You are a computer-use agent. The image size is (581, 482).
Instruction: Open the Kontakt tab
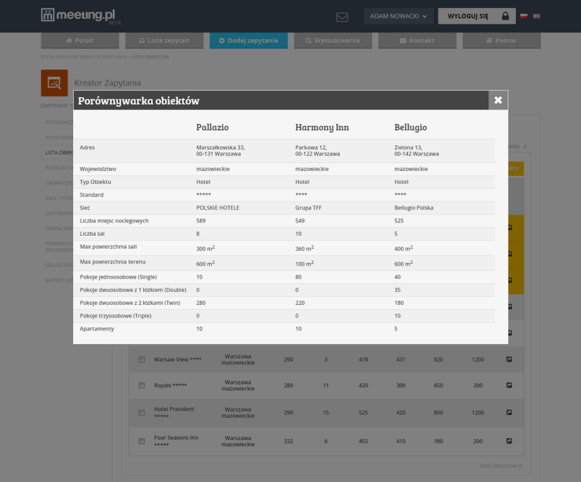point(417,40)
